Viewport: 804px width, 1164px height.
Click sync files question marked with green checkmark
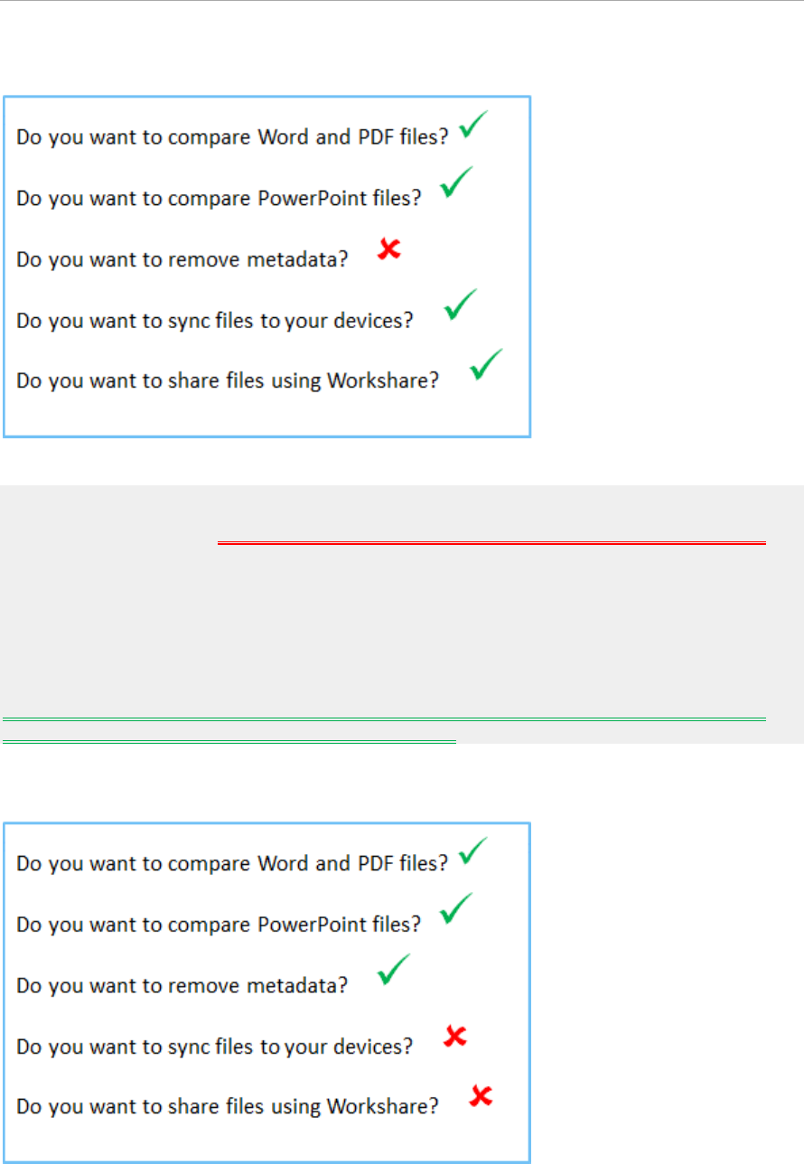215,321
